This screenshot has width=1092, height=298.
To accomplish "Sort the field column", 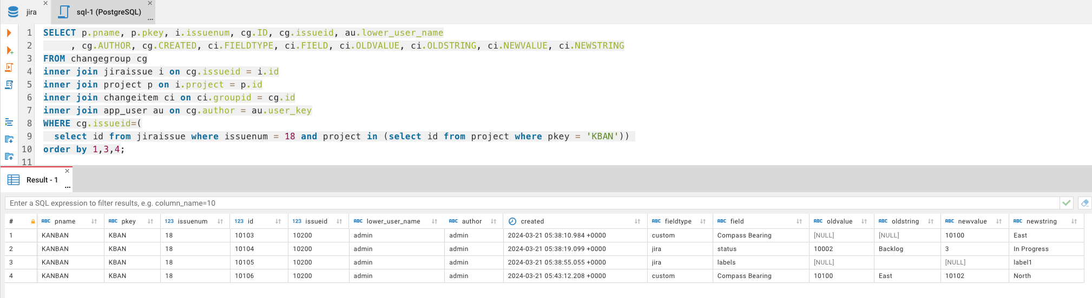I will pyautogui.click(x=799, y=221).
